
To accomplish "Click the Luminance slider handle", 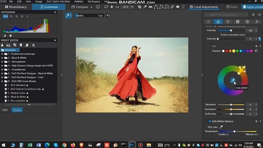I will [x=231, y=109].
